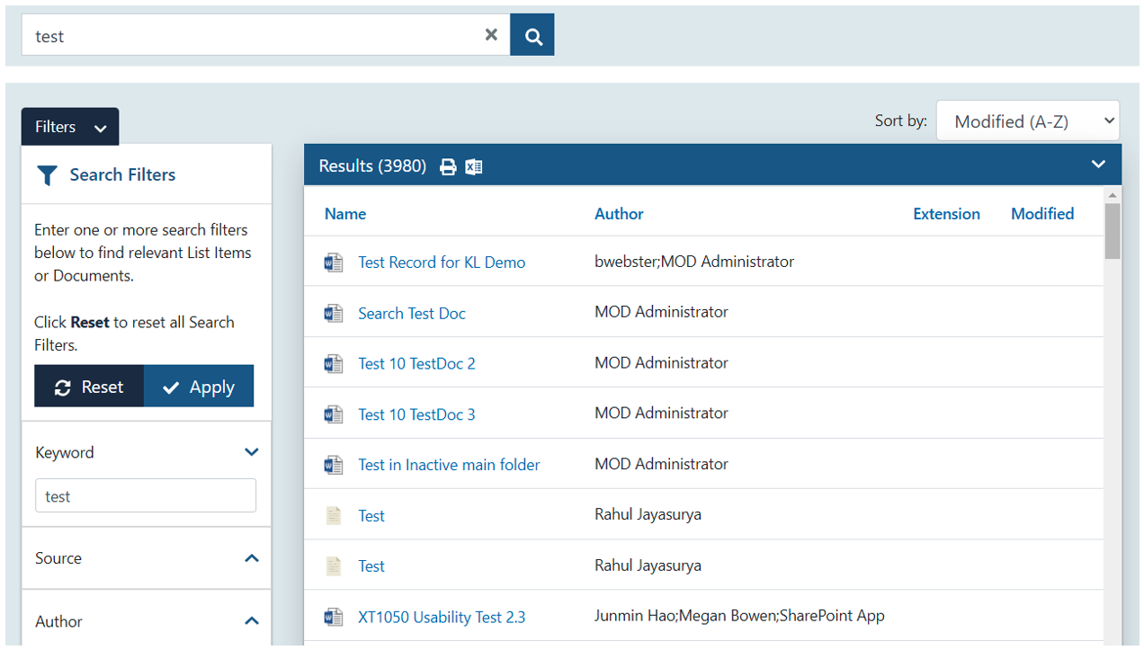Click the Search Filters funnel icon

[48, 175]
